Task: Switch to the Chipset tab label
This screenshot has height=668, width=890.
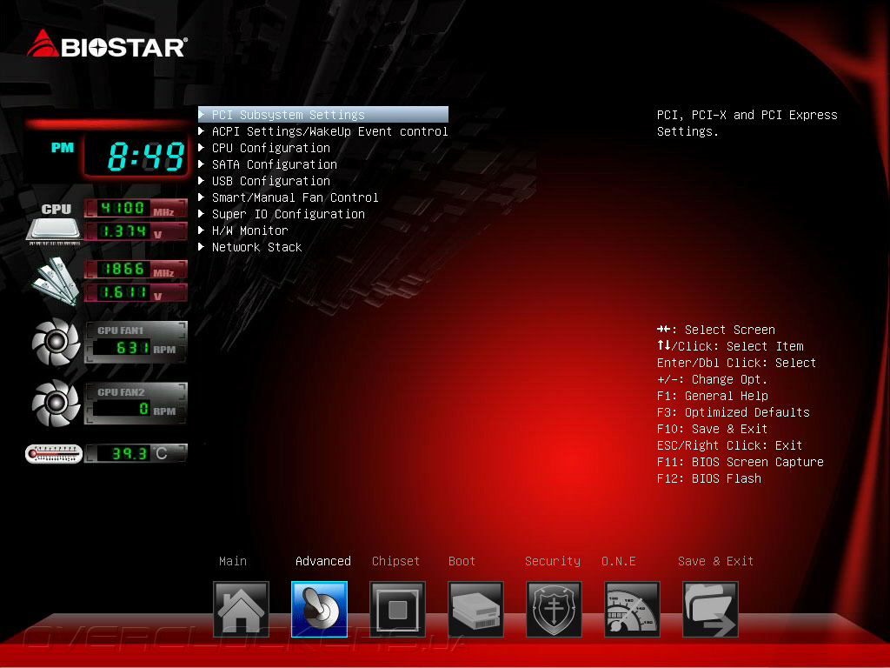Action: pyautogui.click(x=395, y=561)
